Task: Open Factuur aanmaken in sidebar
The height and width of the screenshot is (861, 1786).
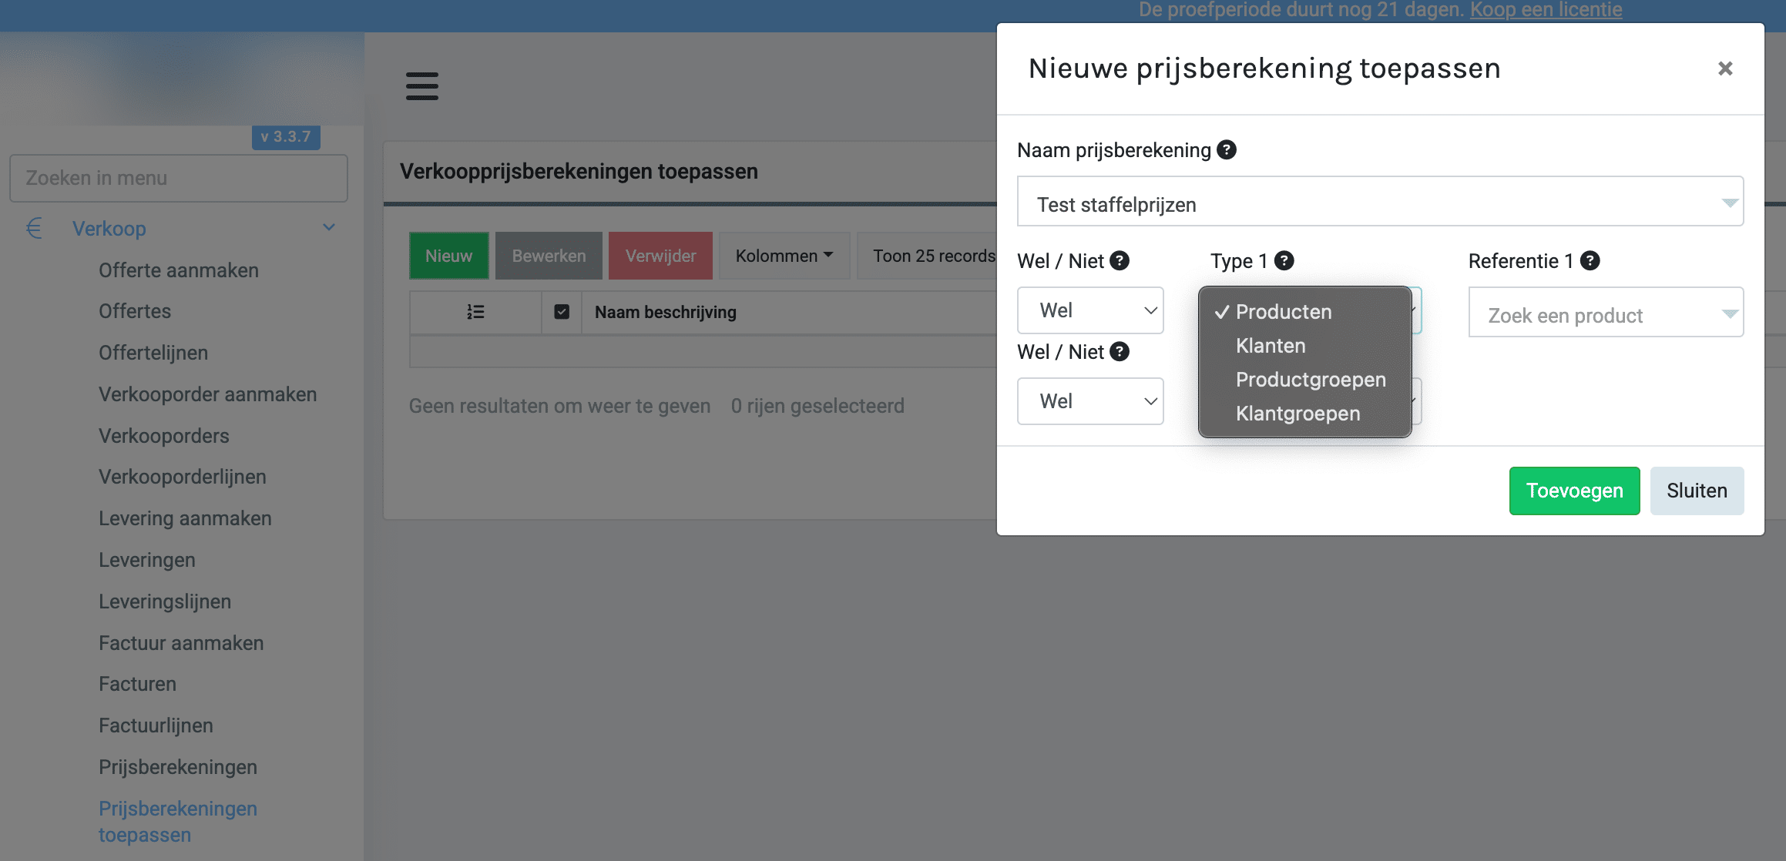Action: (x=181, y=643)
